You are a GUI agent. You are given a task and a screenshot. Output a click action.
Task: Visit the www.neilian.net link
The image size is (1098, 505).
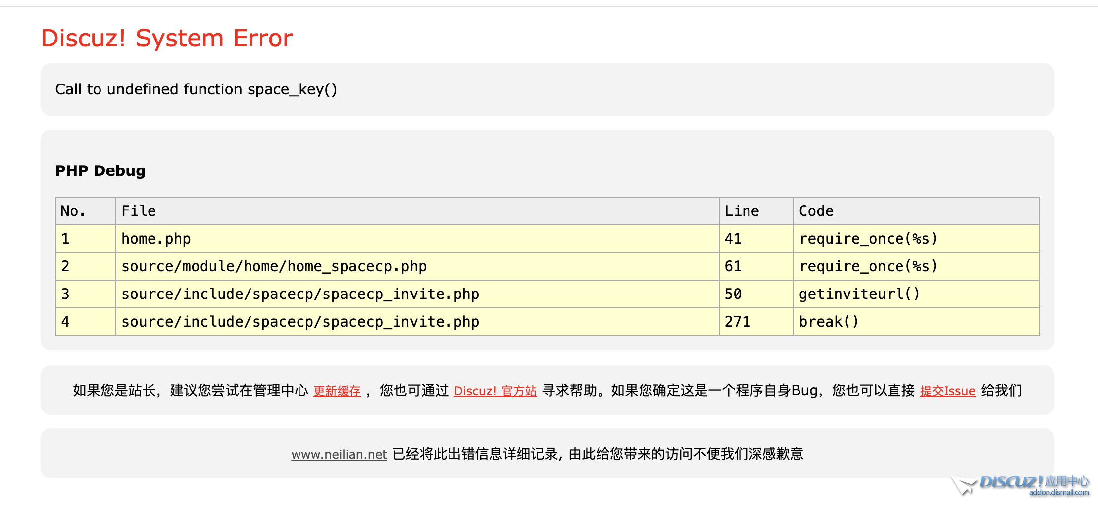pyautogui.click(x=339, y=454)
